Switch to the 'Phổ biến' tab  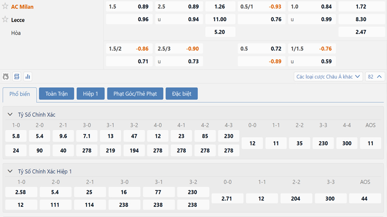[x=19, y=94]
